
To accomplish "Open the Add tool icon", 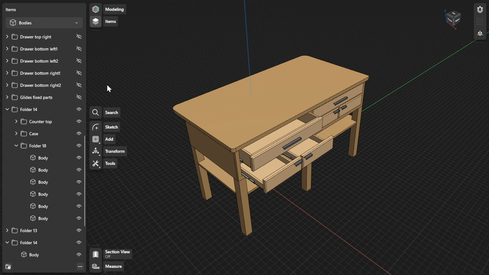I will click(96, 139).
